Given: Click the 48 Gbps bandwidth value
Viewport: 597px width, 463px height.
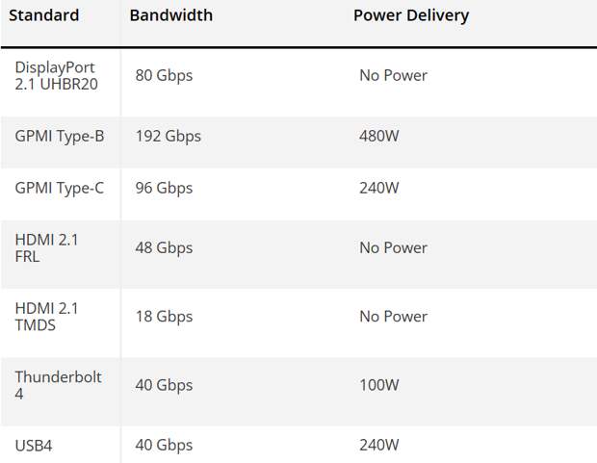Looking at the screenshot, I should tap(164, 248).
